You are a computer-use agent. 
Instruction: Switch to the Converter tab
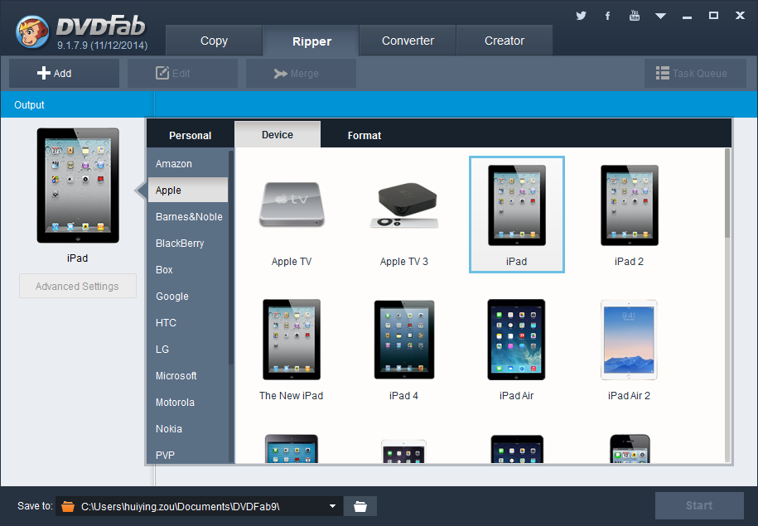408,41
